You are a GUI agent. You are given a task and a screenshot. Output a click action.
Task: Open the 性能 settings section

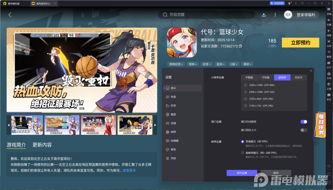pos(173,97)
